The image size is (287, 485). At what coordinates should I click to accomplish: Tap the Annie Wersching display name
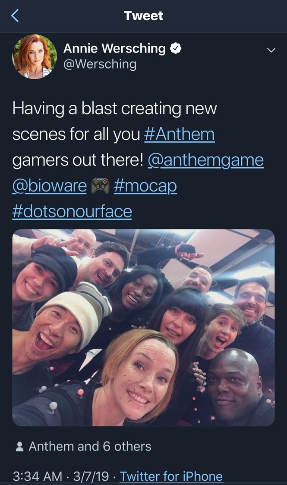114,49
